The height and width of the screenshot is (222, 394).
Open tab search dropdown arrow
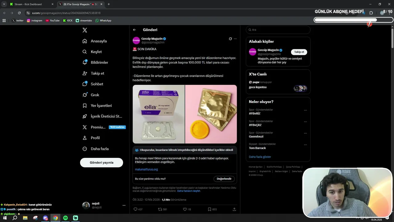coord(4,4)
